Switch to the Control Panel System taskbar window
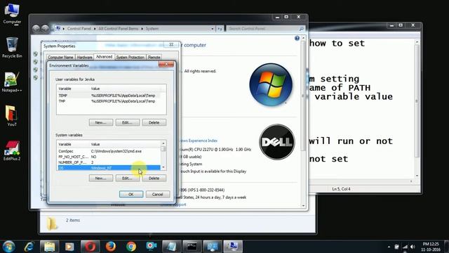 point(233,247)
